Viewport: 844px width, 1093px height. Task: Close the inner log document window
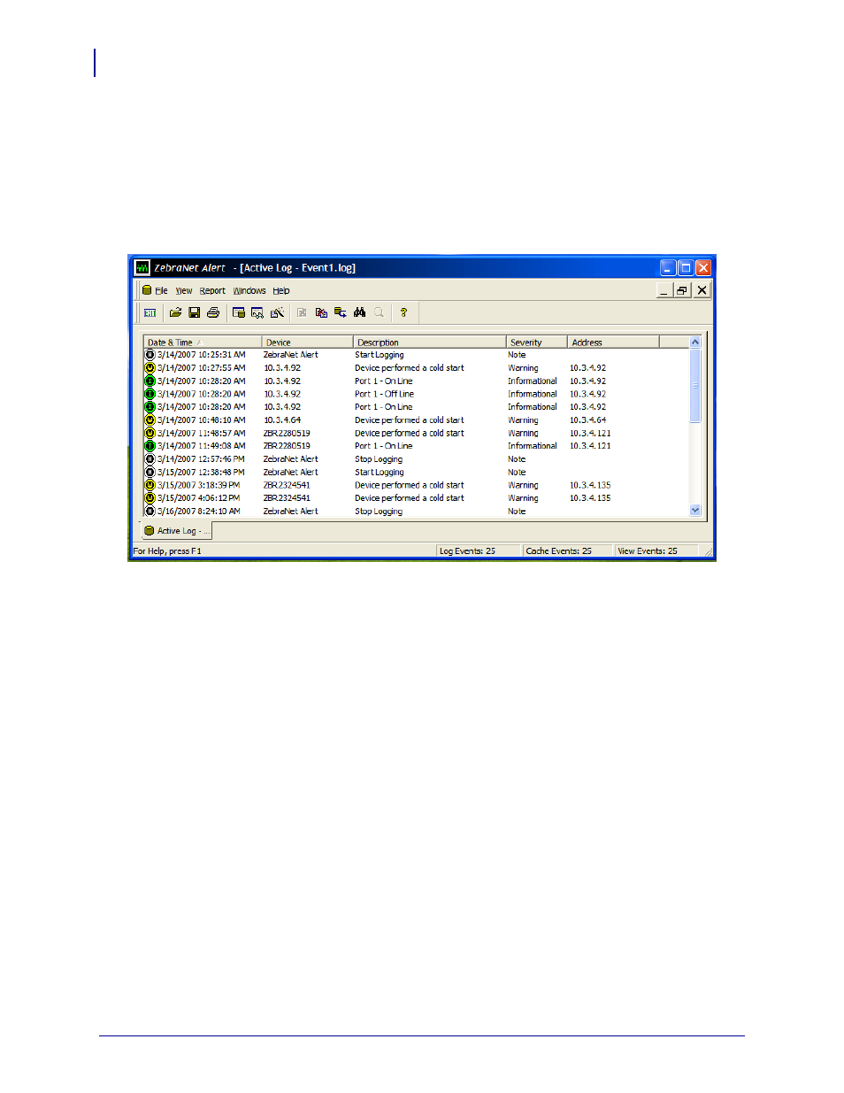point(702,290)
